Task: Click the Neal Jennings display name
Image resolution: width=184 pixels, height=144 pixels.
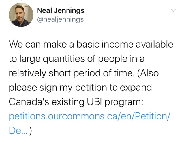Action: pyautogui.click(x=61, y=10)
